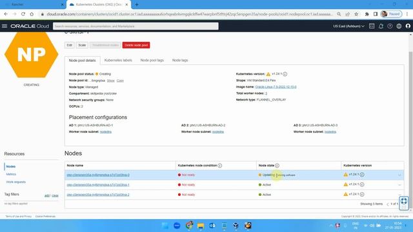Click warning triangle in the first node row
413x232 pixels.
coord(346,175)
